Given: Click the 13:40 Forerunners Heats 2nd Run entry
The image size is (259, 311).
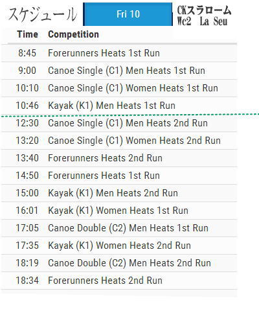Looking at the screenshot, I should (119, 158).
